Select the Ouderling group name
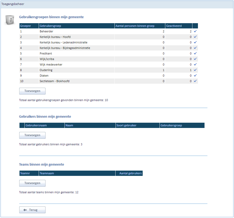The width and height of the screenshot is (234, 218). 46,70
